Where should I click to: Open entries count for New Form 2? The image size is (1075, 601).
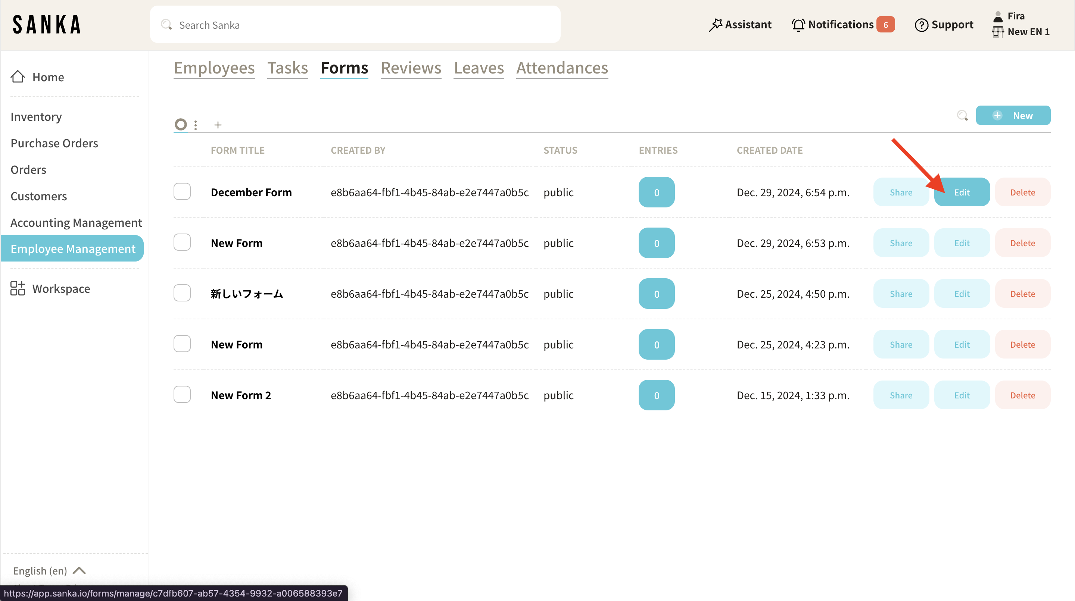click(657, 395)
